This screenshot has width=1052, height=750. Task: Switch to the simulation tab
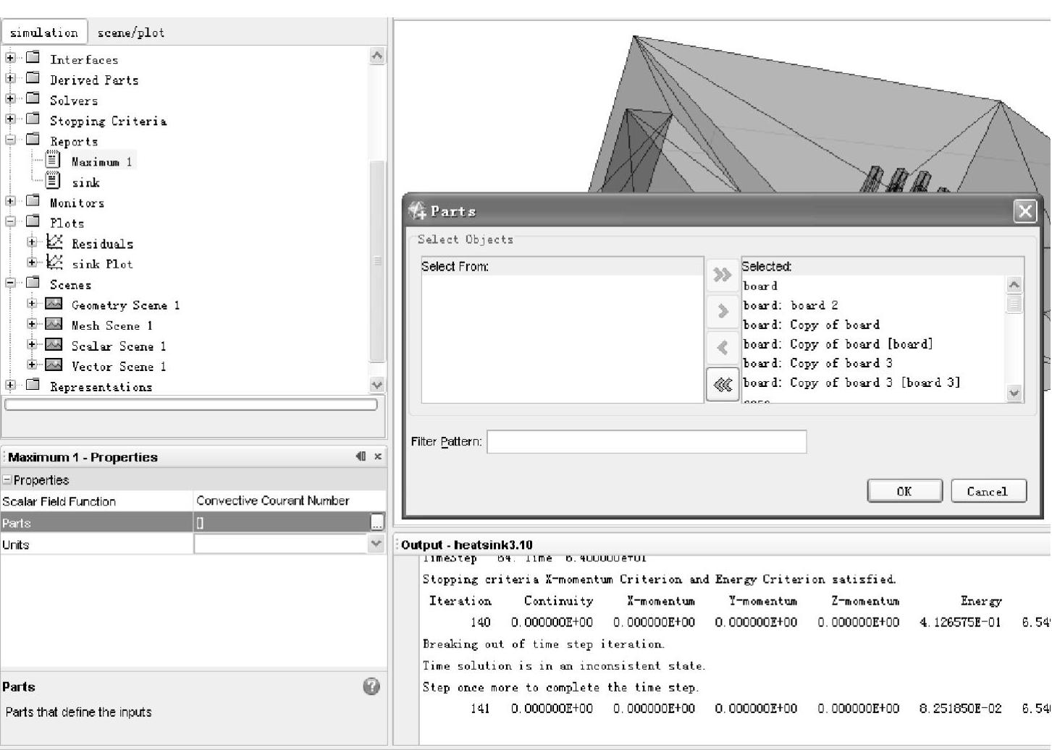[x=44, y=33]
